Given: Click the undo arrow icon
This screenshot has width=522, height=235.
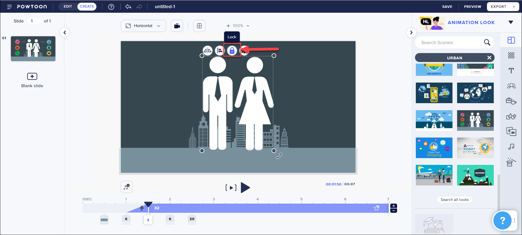Looking at the screenshot, I should point(128,7).
